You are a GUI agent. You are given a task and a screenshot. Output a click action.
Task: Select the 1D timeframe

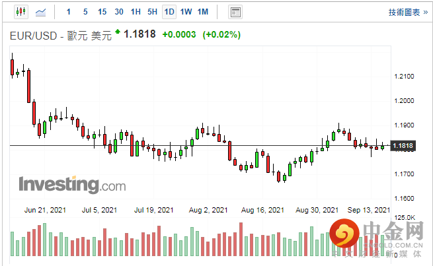click(169, 12)
